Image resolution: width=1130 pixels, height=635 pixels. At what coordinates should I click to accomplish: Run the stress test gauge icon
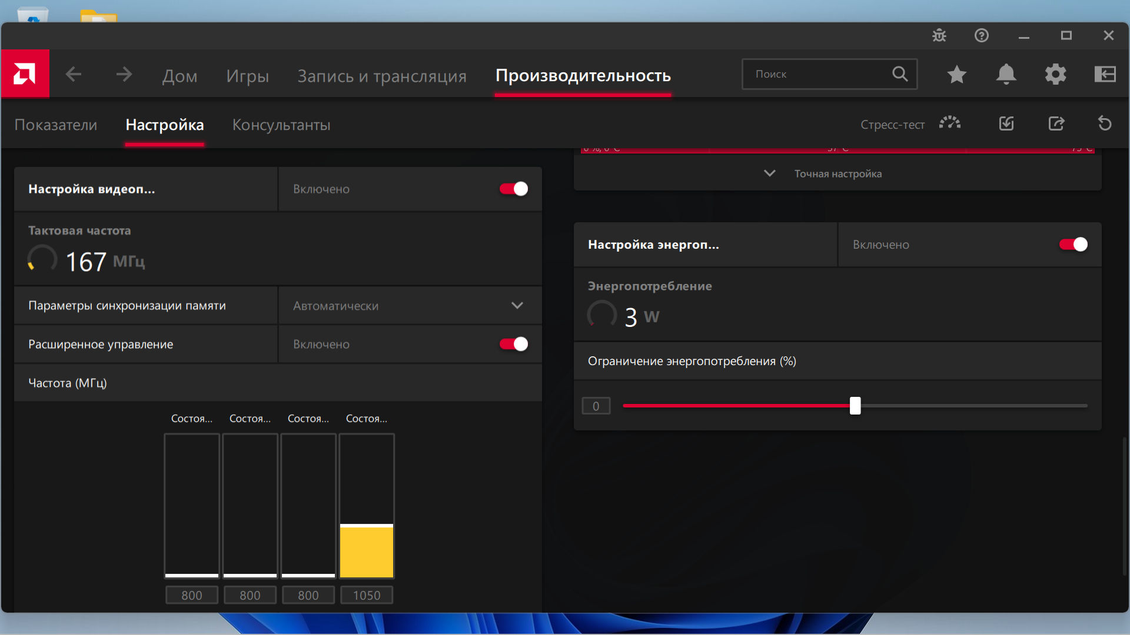point(949,123)
